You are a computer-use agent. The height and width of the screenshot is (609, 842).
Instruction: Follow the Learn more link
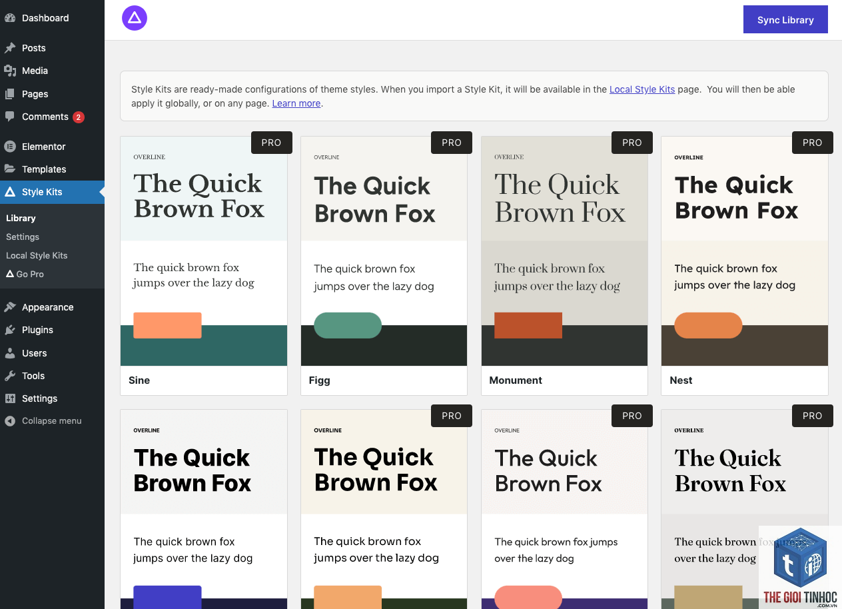tap(296, 103)
